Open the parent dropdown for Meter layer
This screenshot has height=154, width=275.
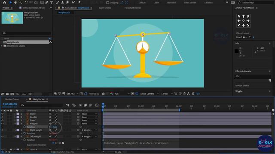pyautogui.click(x=89, y=114)
